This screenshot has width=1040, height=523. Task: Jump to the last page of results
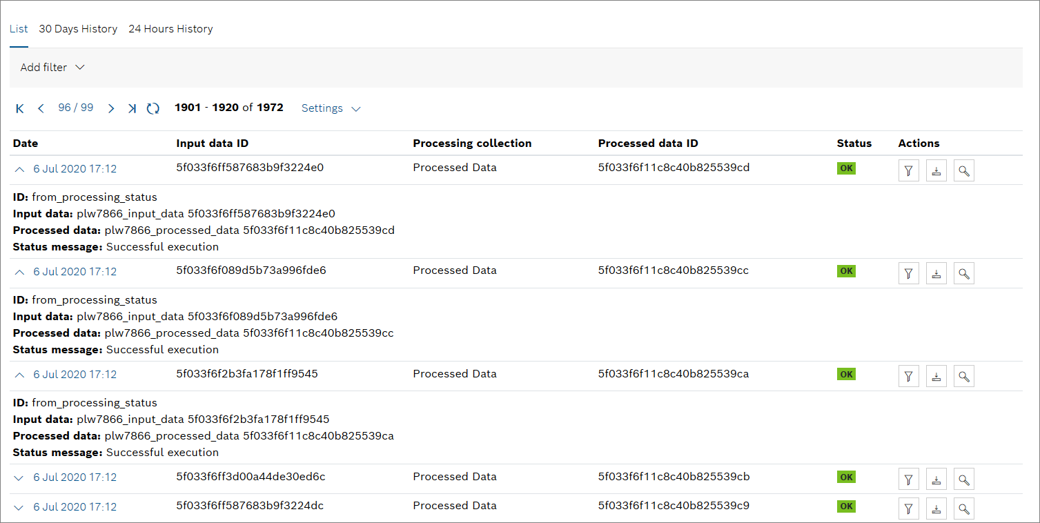132,108
